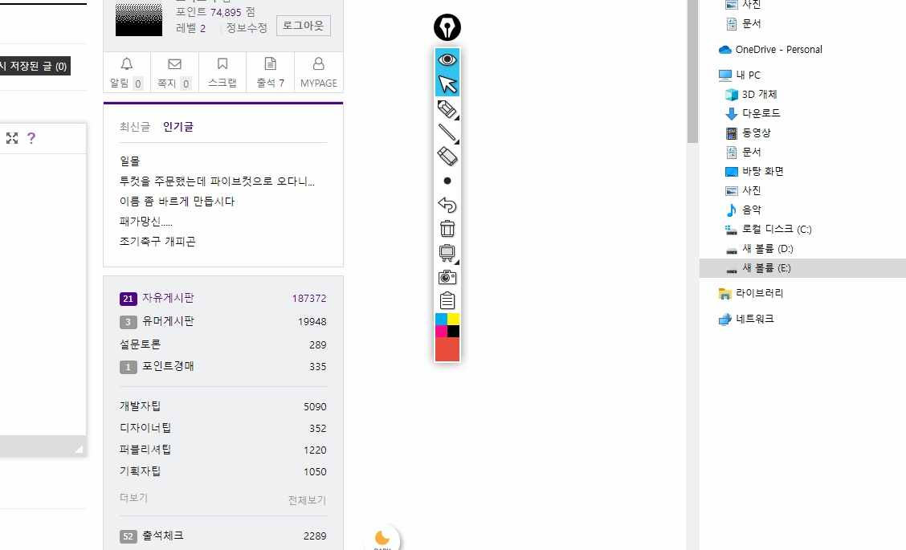Screen dimensions: 906x550
Task: Open 음악 folder in Explorer
Action: pos(751,210)
